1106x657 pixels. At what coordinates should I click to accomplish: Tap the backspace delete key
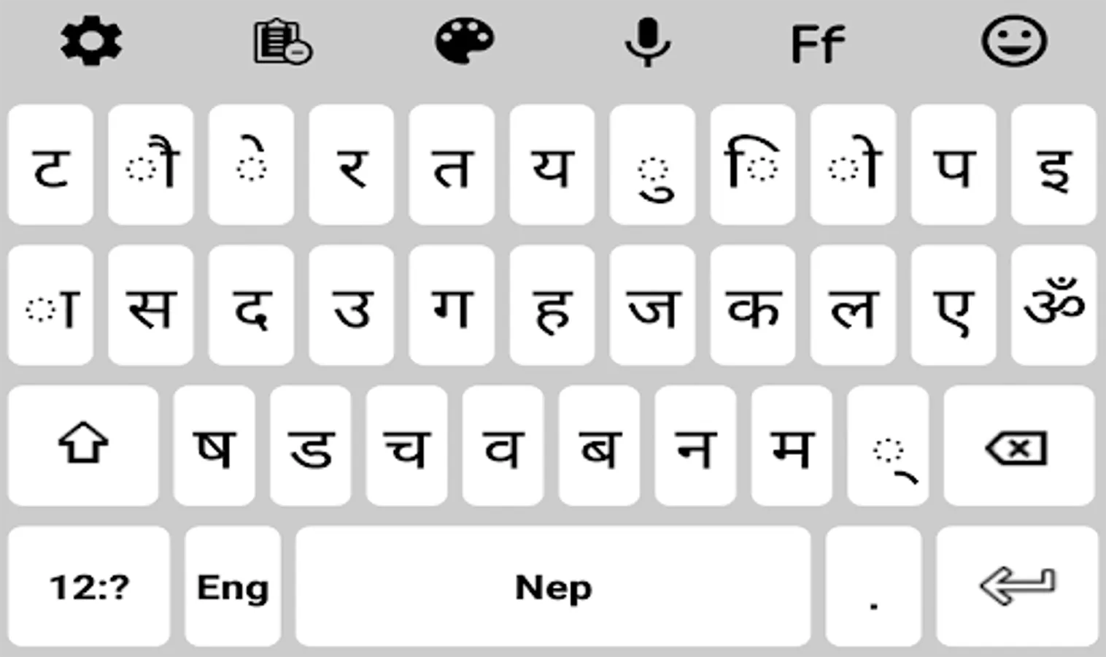(x=1019, y=446)
